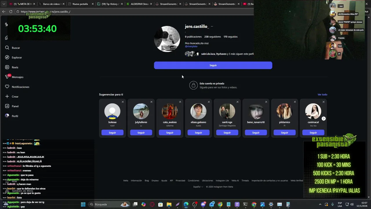Dismiss bokeaa suggestion card

tap(123, 102)
